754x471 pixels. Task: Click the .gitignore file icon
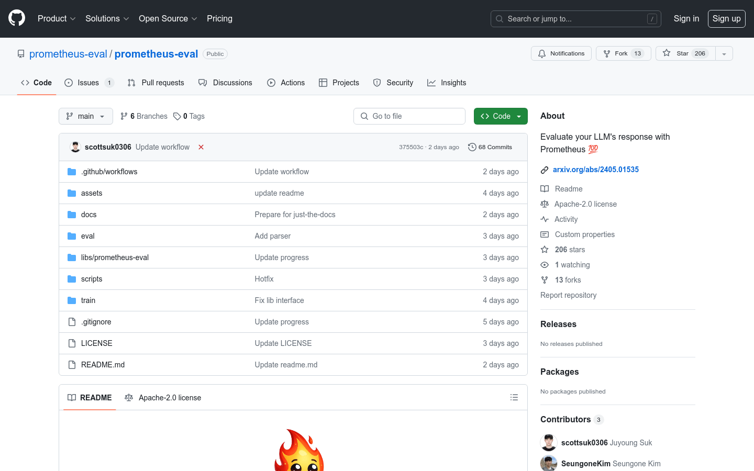[x=72, y=322]
